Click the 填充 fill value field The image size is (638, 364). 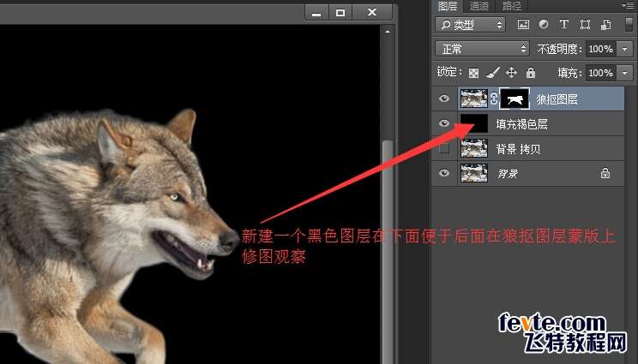pyautogui.click(x=600, y=73)
